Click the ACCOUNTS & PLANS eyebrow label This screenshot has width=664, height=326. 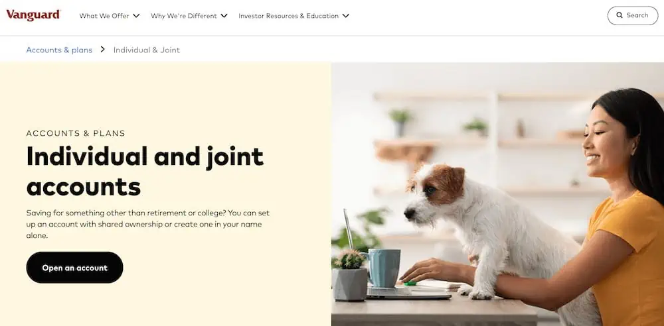[76, 133]
